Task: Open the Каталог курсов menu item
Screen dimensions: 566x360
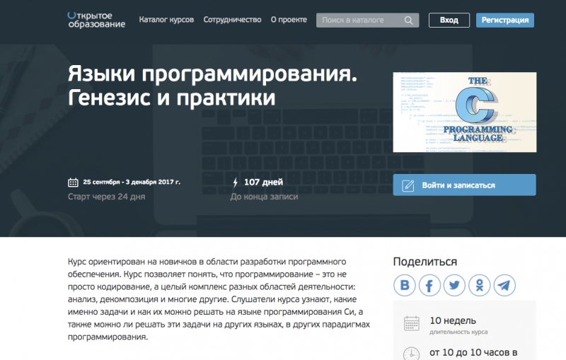Action: pos(166,20)
